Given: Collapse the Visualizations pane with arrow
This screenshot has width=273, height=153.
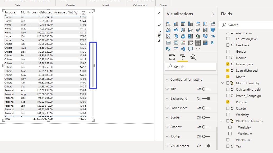Looking at the screenshot, I should [x=213, y=14].
